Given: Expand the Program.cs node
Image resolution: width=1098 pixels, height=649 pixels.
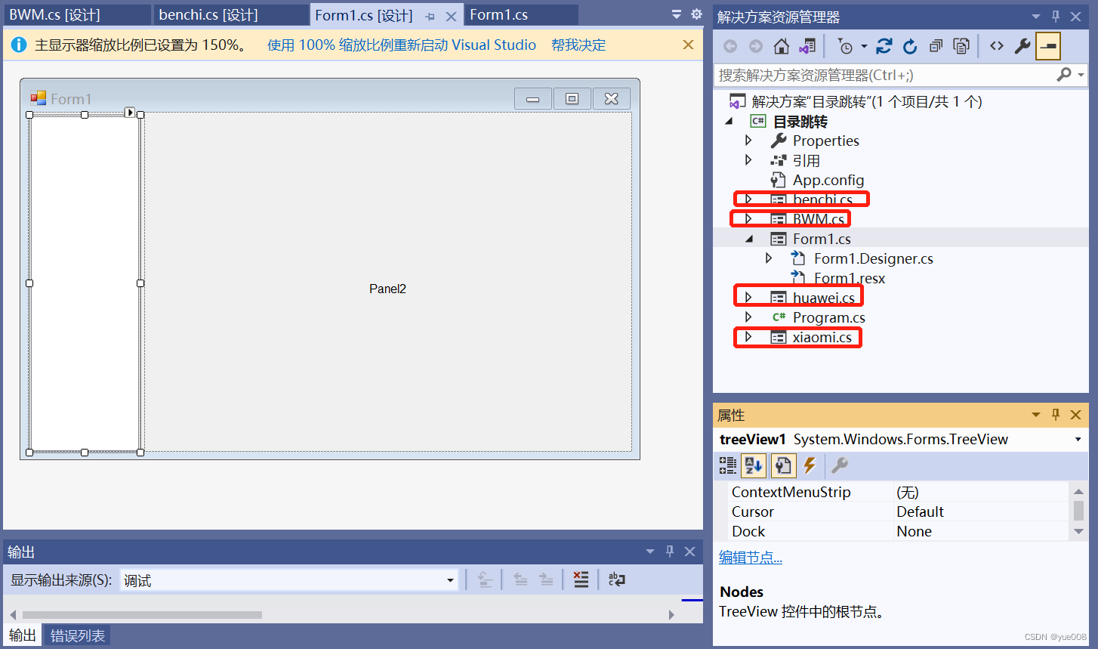Looking at the screenshot, I should coord(748,317).
